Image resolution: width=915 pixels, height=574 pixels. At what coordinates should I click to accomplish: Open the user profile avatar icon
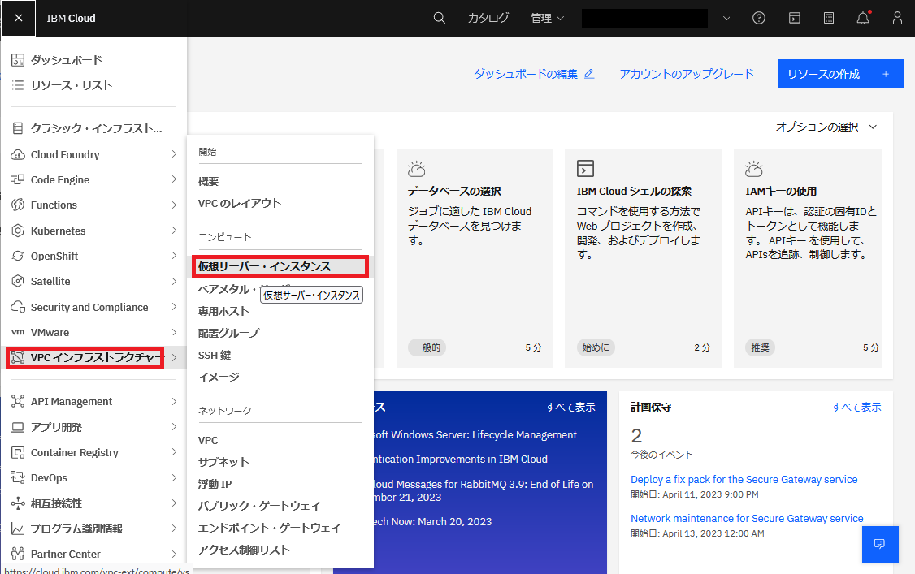click(x=897, y=18)
